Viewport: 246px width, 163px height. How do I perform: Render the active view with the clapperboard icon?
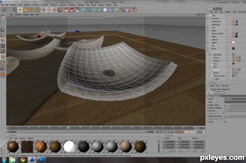click(x=66, y=10)
